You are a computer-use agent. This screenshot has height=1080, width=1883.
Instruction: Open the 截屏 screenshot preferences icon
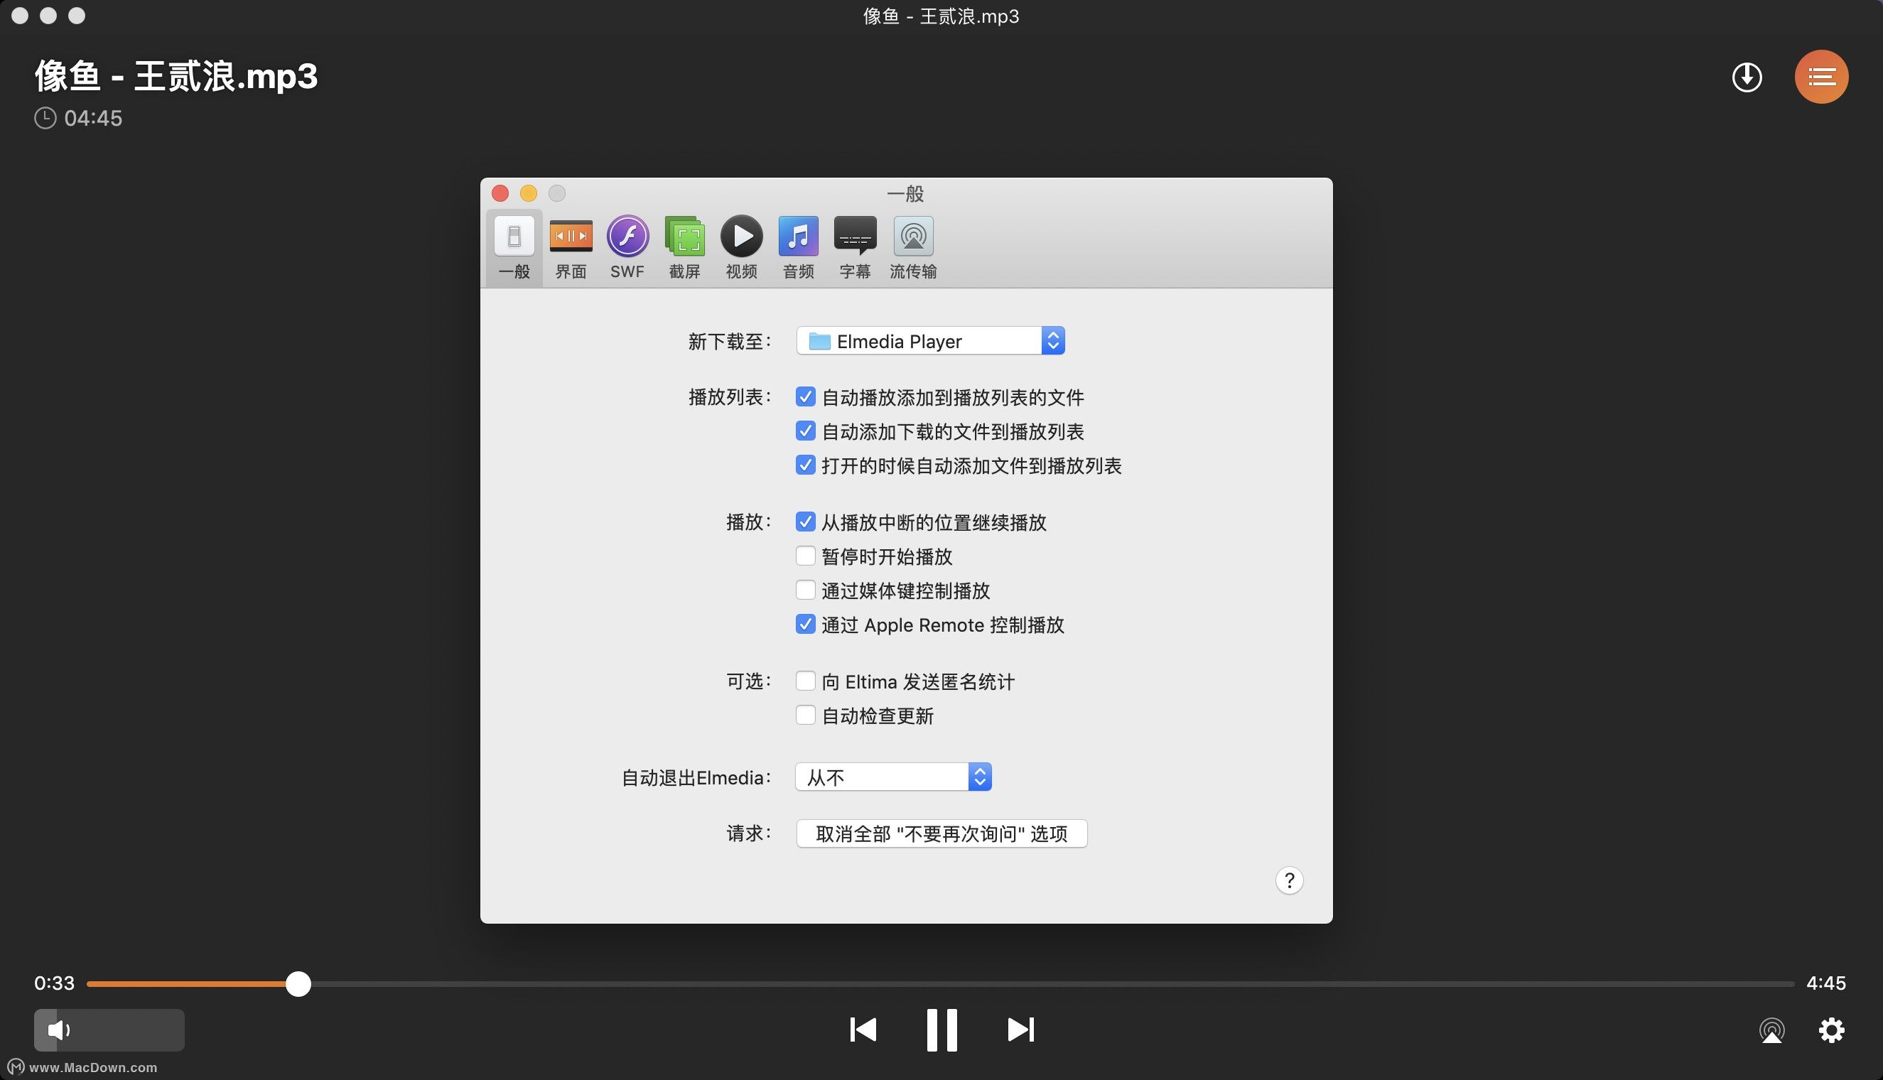684,247
